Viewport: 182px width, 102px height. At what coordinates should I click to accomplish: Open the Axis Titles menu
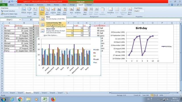pos(47,11)
